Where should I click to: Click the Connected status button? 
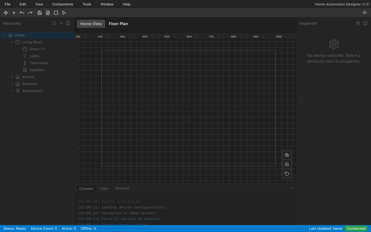tap(356, 229)
